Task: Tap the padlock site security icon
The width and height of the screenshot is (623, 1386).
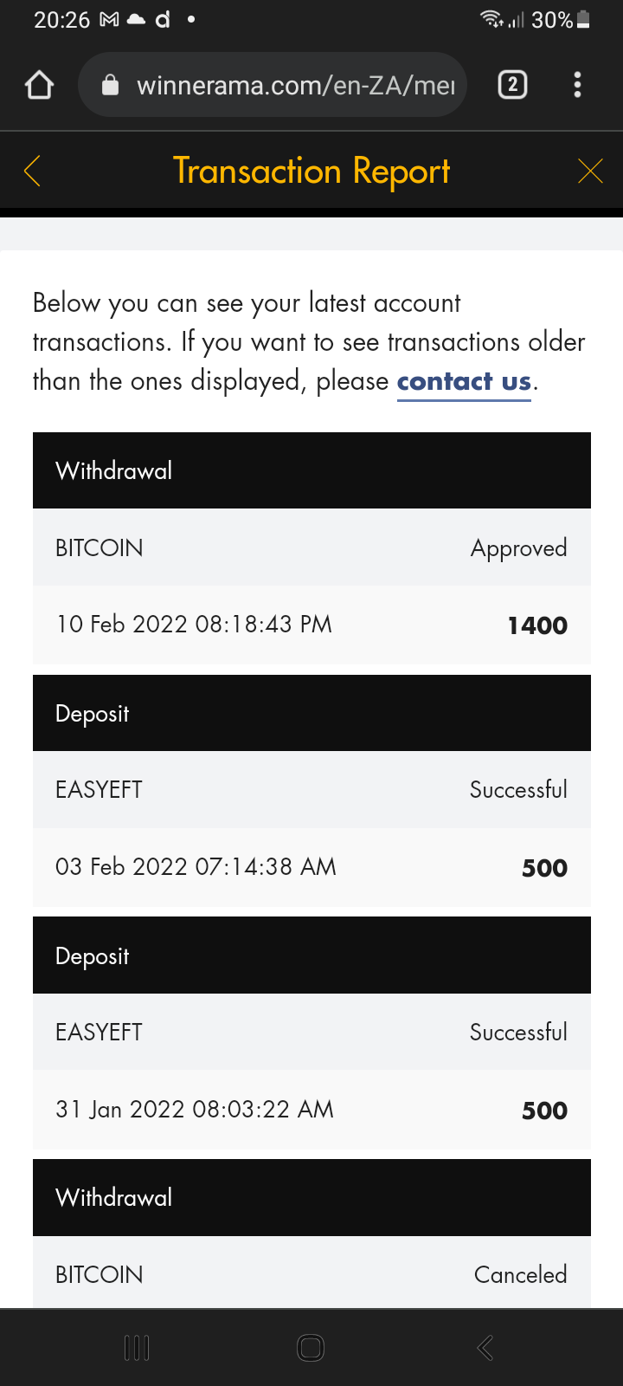Action: click(110, 85)
